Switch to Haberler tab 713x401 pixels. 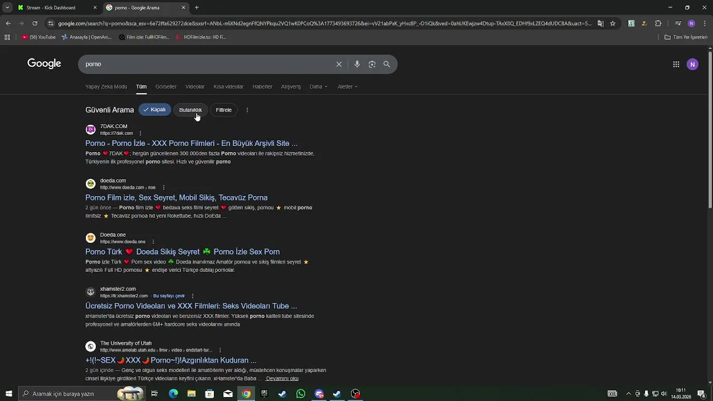tap(262, 86)
